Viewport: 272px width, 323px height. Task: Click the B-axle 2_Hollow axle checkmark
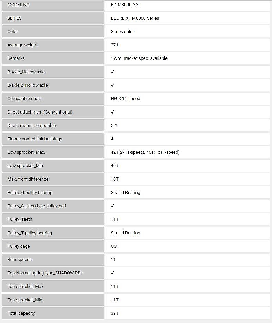113,85
